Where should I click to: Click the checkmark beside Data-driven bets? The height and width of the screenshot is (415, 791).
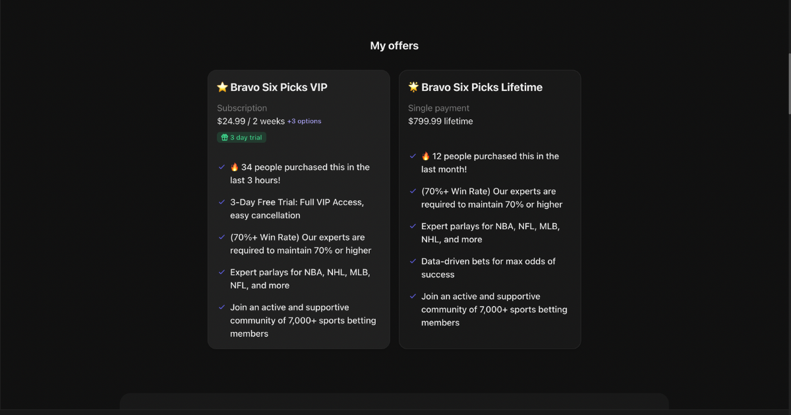411,261
